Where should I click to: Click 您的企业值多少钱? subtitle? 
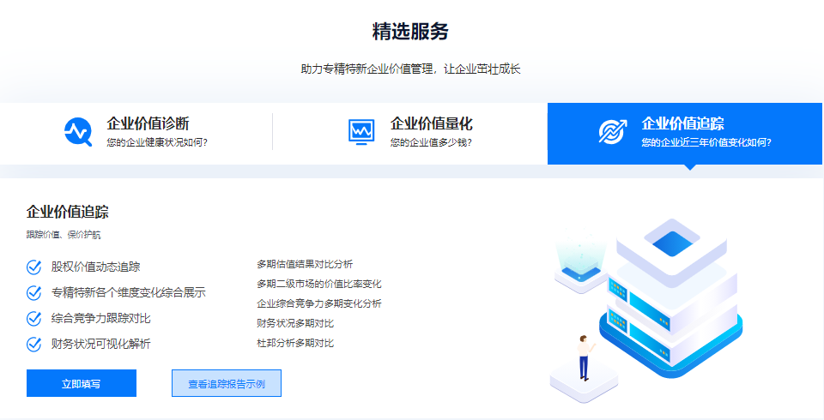(430, 142)
